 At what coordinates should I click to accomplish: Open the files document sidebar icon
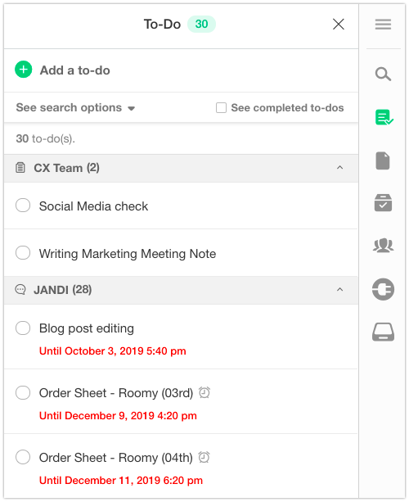point(383,161)
